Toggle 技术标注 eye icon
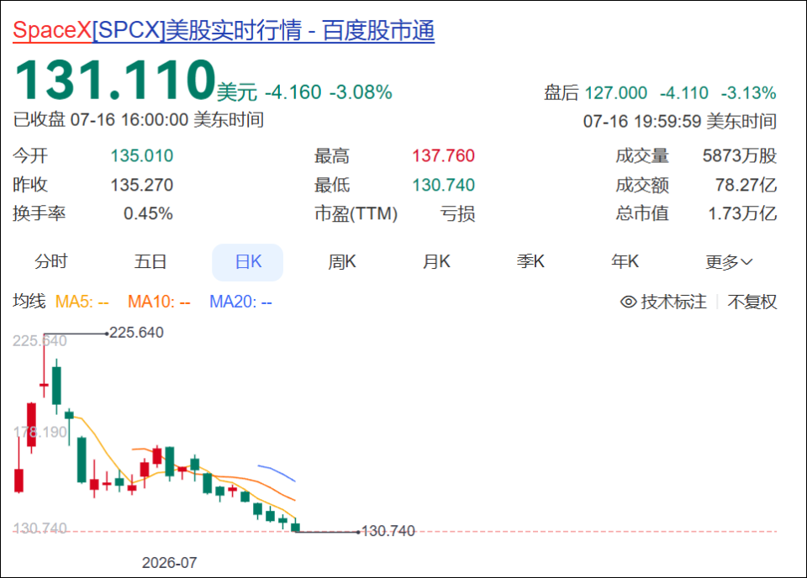 click(628, 302)
